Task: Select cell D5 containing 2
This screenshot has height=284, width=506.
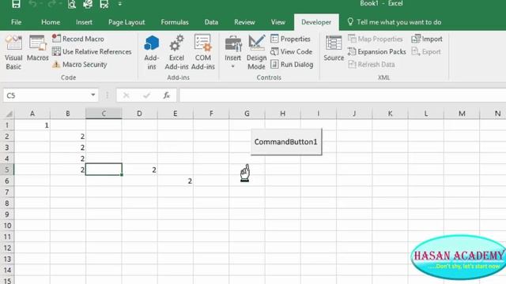Action: (139, 170)
